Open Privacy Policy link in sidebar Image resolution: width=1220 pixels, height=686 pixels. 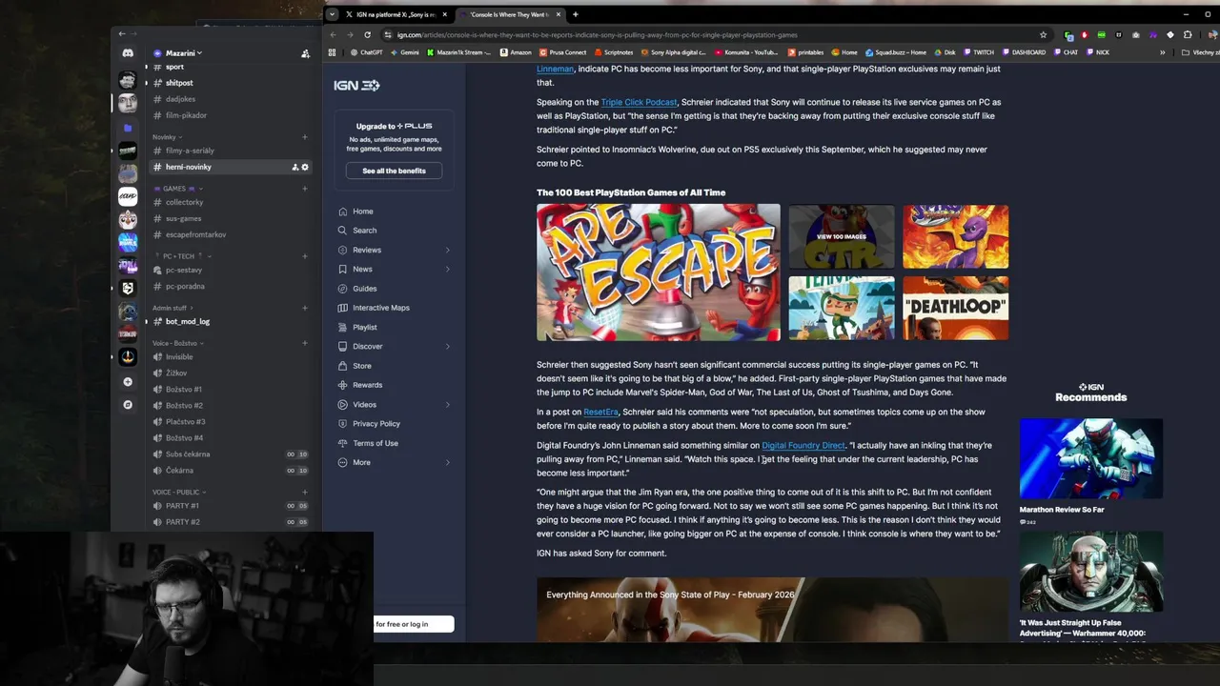click(x=376, y=423)
